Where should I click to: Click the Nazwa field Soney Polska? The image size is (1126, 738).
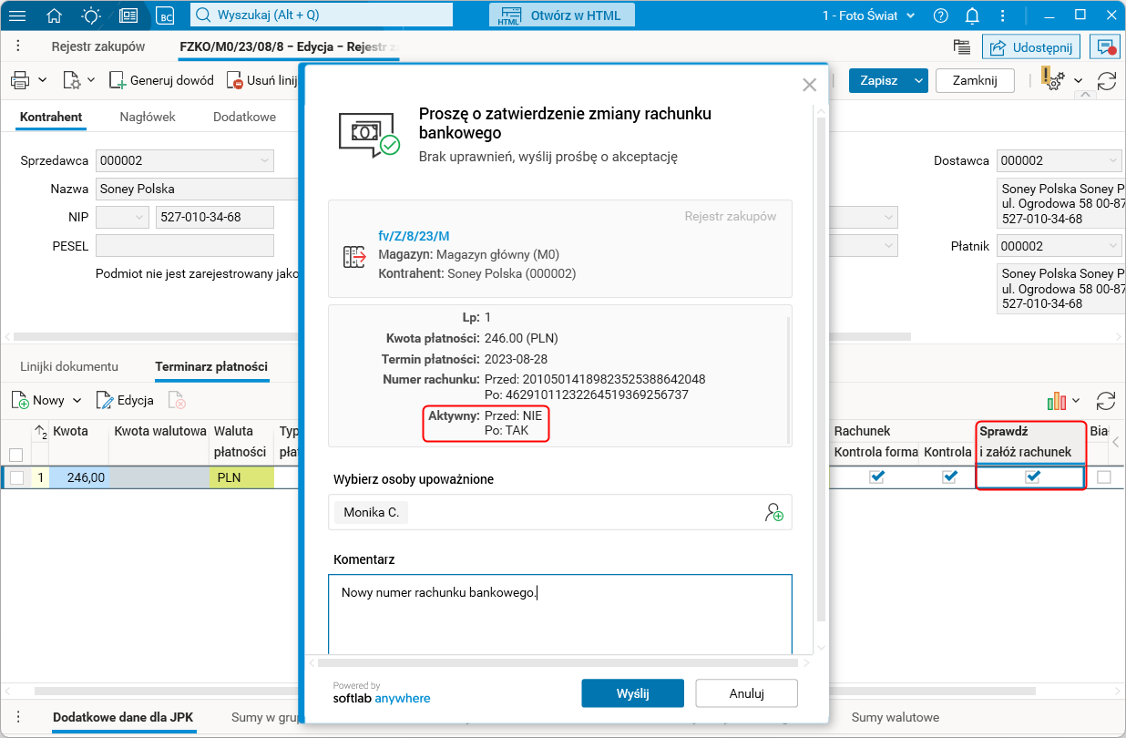[197, 189]
